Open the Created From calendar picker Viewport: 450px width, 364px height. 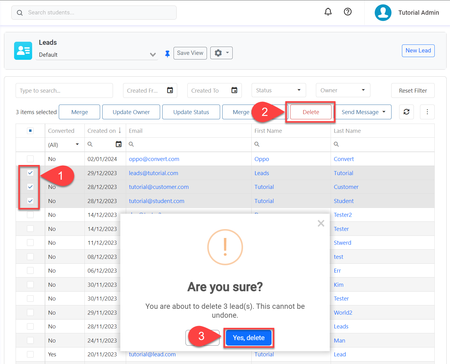170,90
